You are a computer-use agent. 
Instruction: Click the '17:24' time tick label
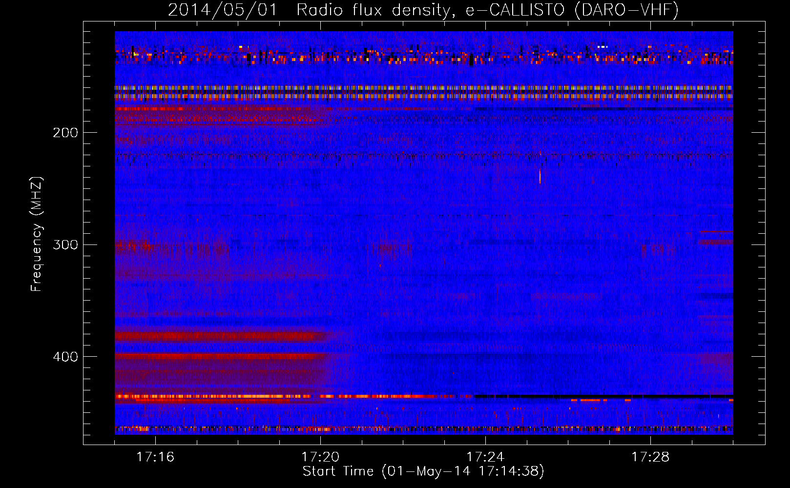pyautogui.click(x=485, y=457)
